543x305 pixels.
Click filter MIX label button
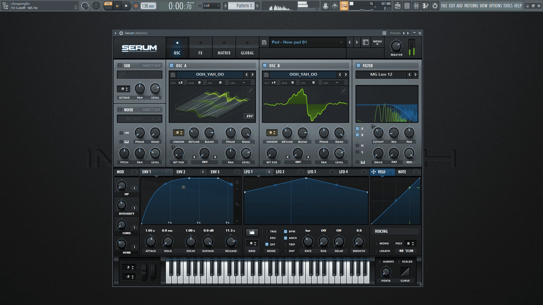tap(409, 162)
